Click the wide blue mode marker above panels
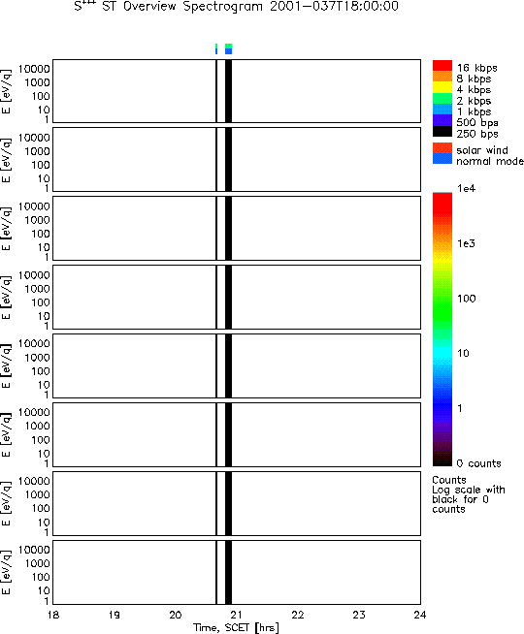524x634 pixels. pos(228,51)
